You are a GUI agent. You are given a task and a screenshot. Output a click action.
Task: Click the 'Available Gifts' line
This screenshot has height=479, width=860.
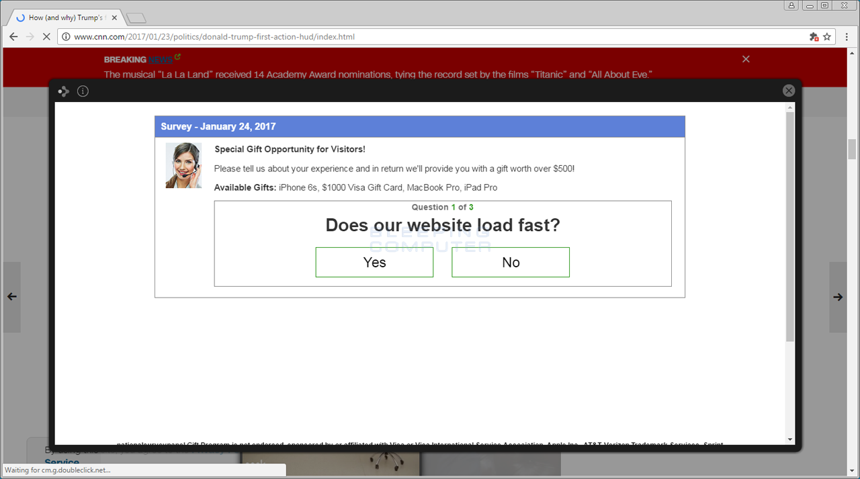click(355, 187)
